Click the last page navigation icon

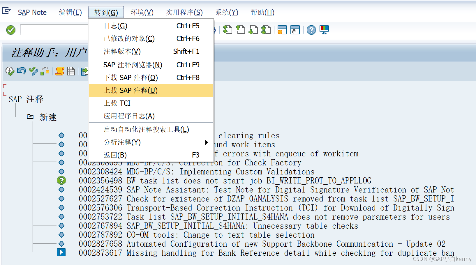266,30
